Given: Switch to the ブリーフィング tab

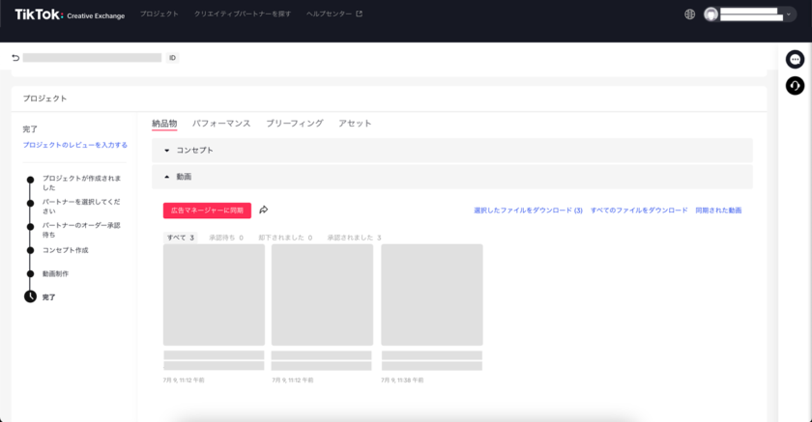Looking at the screenshot, I should click(294, 124).
